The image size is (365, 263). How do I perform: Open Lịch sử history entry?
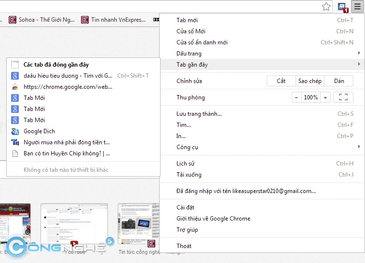coord(262,164)
